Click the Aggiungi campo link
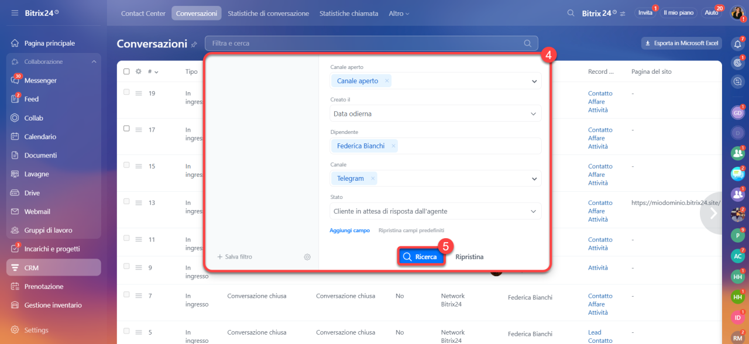 350,231
